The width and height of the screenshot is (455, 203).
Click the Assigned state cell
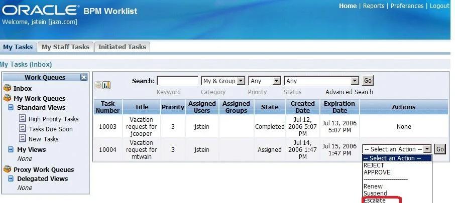click(x=270, y=150)
